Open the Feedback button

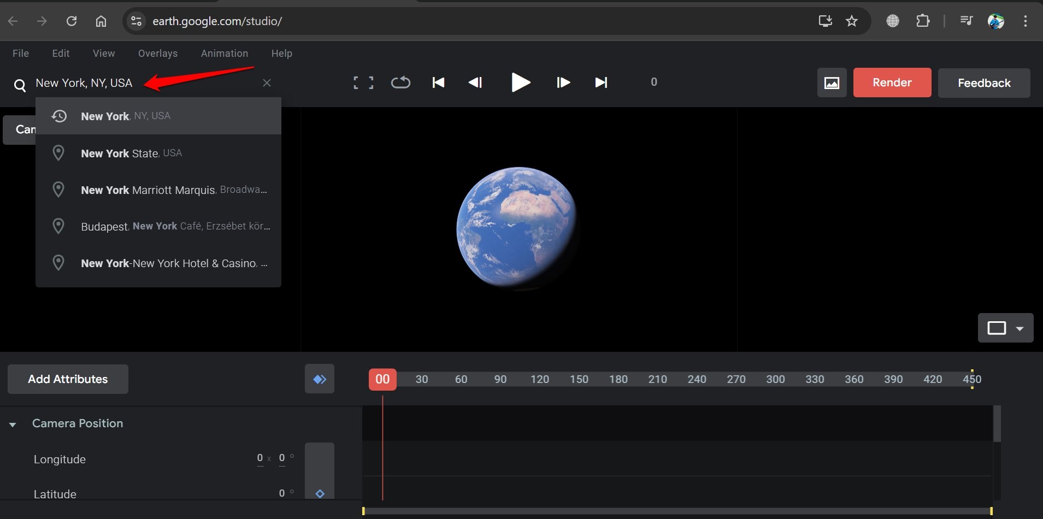(984, 83)
